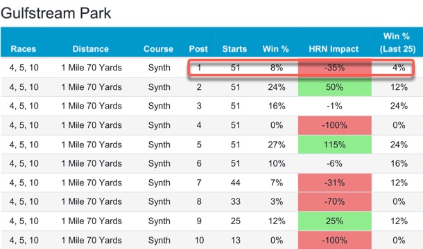Select the 33 Starts cell
423x249 pixels.
(235, 202)
